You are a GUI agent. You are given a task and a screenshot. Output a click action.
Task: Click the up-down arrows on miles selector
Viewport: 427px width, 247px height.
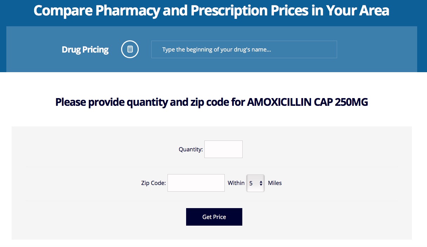261,183
